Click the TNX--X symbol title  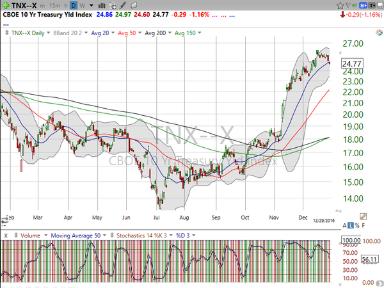click(24, 5)
